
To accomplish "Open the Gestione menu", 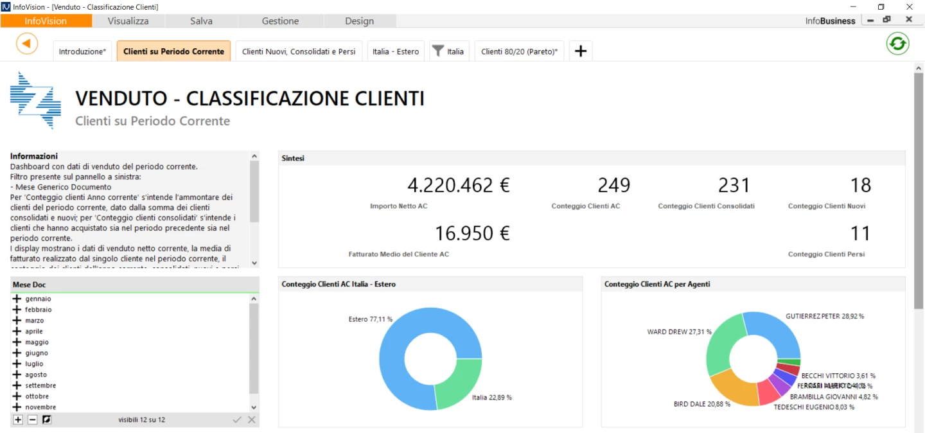I will (280, 21).
